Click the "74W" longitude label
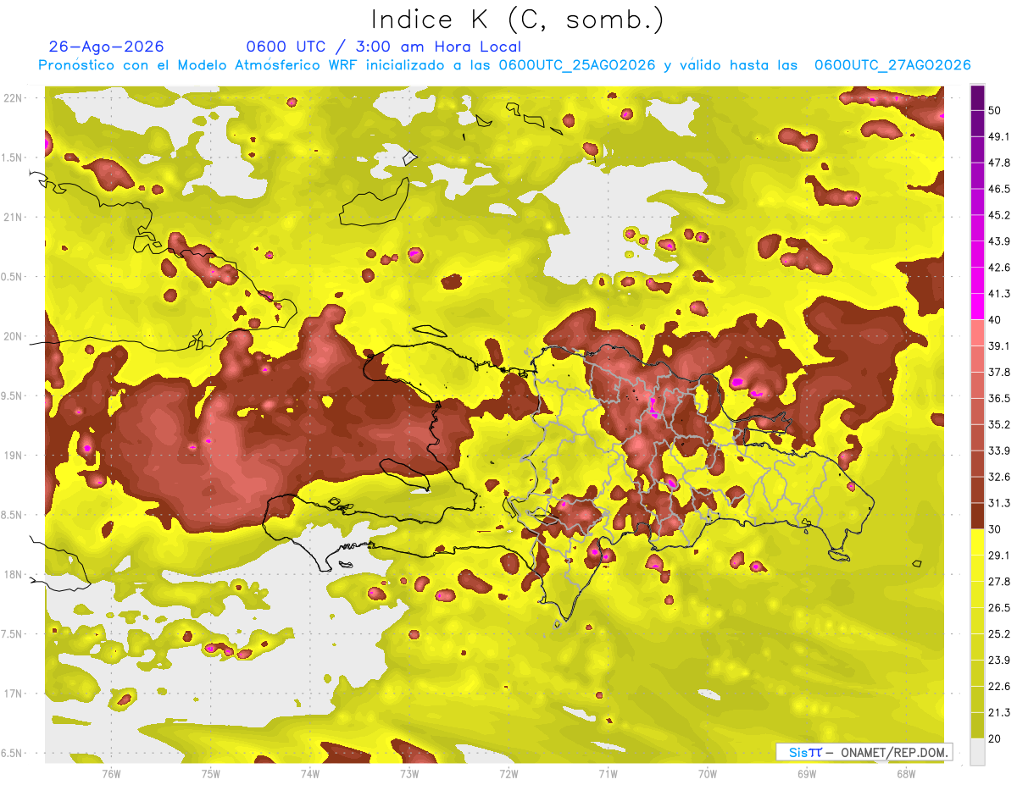The width and height of the screenshot is (1017, 785). pos(309,773)
